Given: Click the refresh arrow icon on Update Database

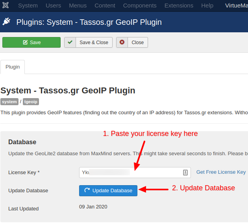Looking at the screenshot, I should (87, 190).
